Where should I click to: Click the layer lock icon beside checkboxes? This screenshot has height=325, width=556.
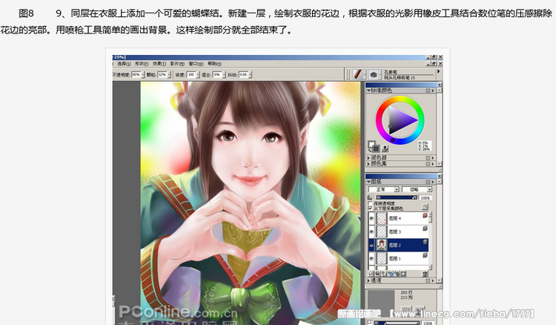pyautogui.click(x=425, y=207)
